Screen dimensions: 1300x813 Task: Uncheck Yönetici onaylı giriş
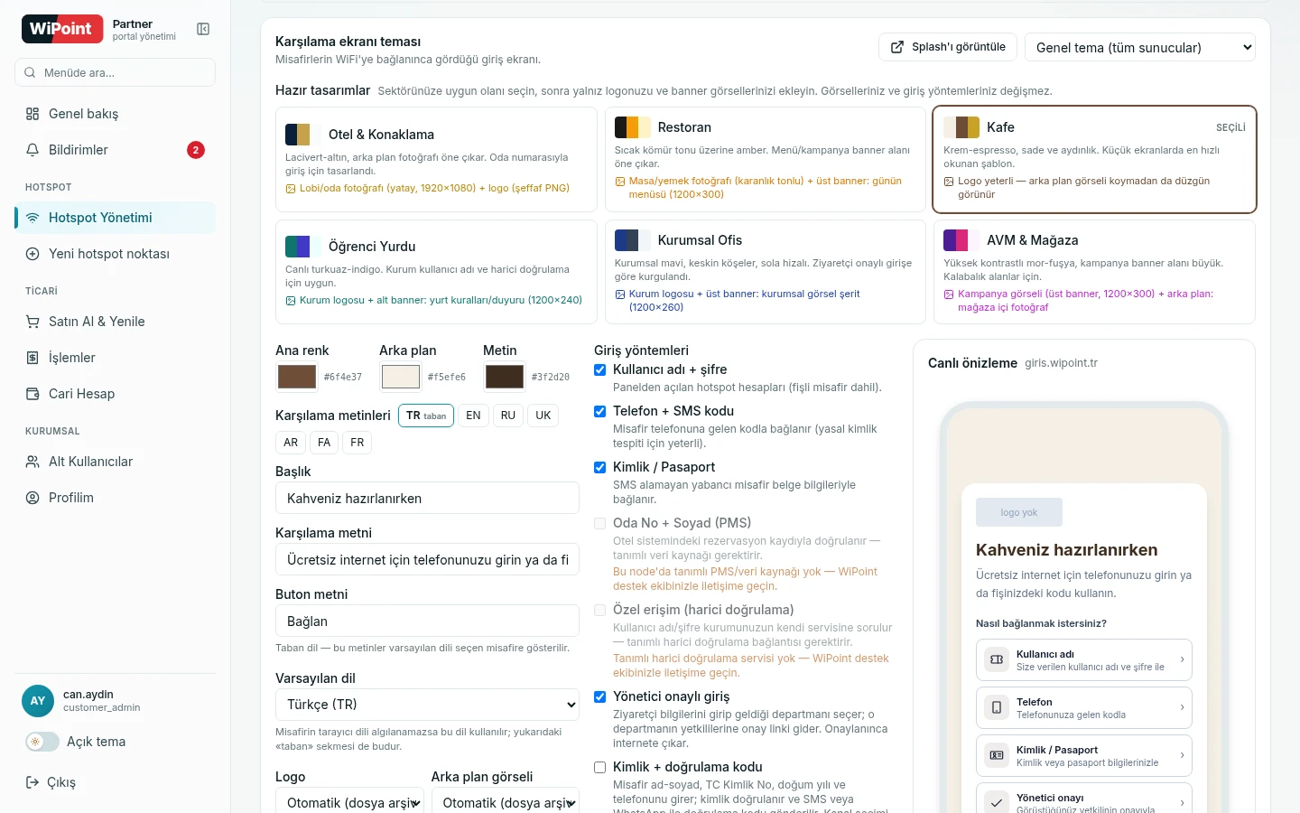(599, 696)
